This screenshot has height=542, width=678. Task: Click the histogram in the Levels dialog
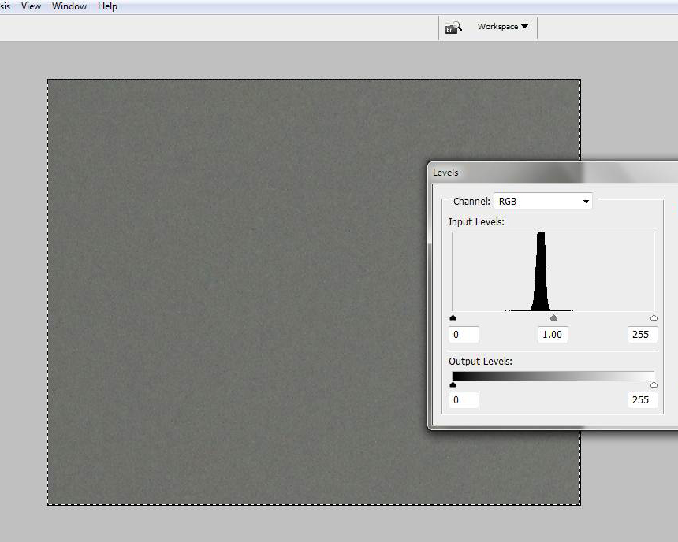[x=553, y=272]
